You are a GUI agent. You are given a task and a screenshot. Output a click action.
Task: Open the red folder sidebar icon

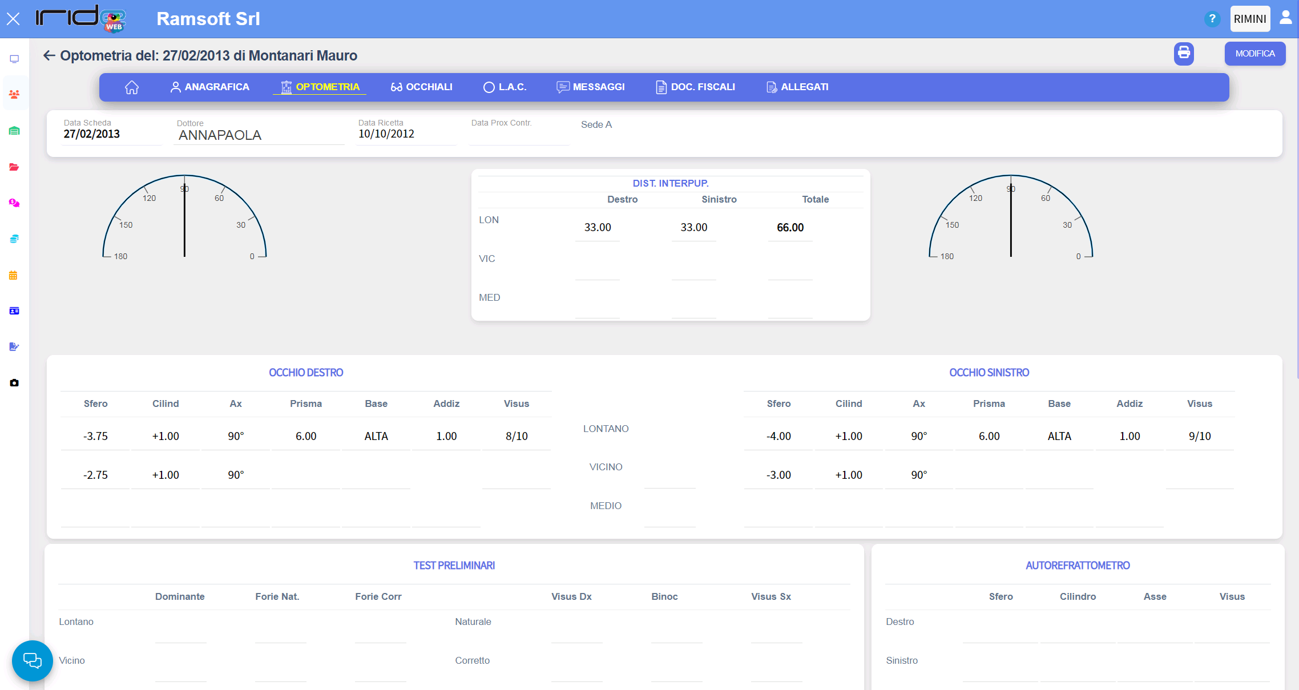[14, 167]
